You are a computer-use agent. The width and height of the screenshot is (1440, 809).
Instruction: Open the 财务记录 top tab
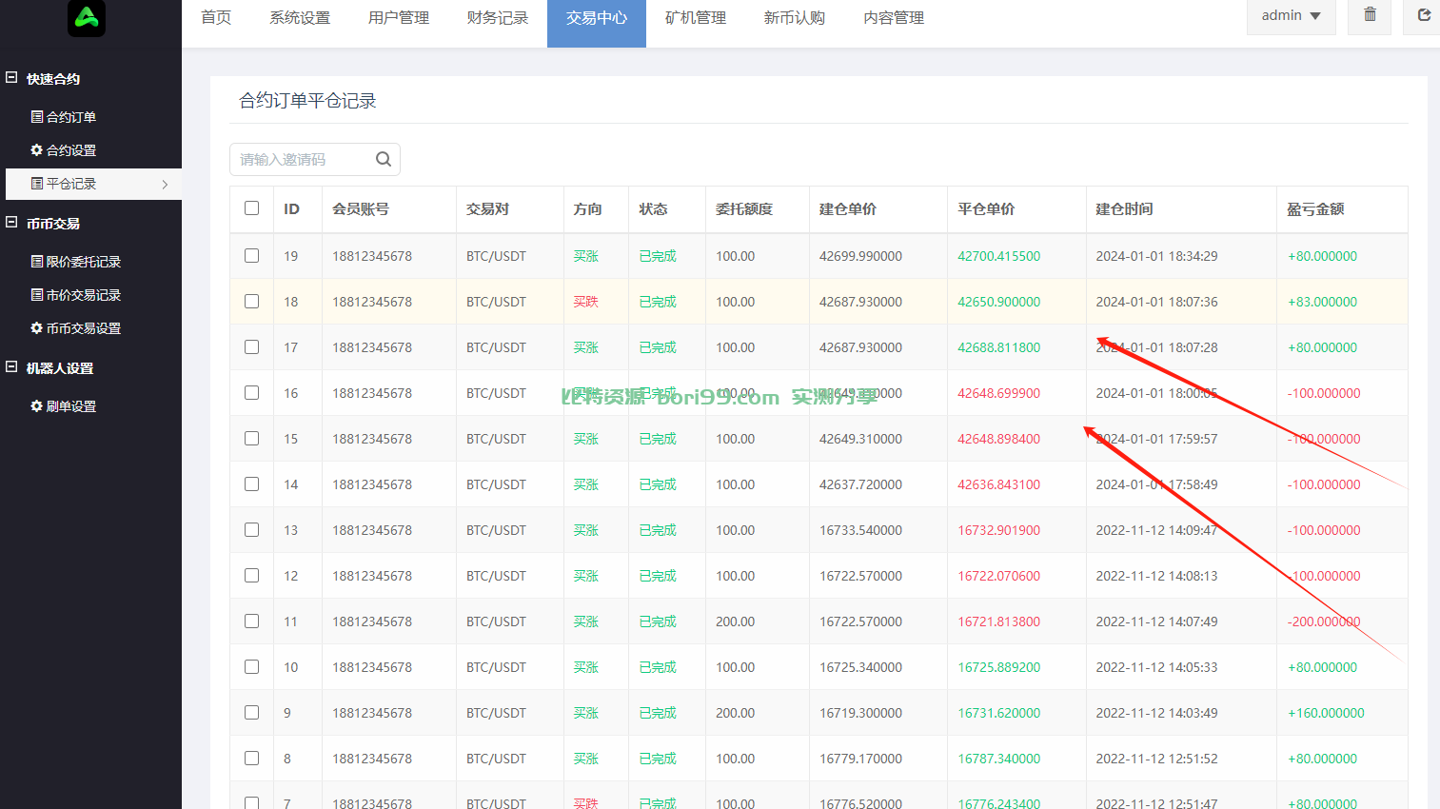[x=498, y=18]
